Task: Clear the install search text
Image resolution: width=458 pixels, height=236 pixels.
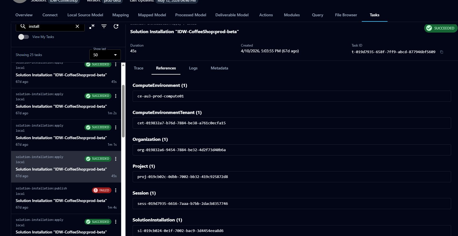Action: coord(77,26)
